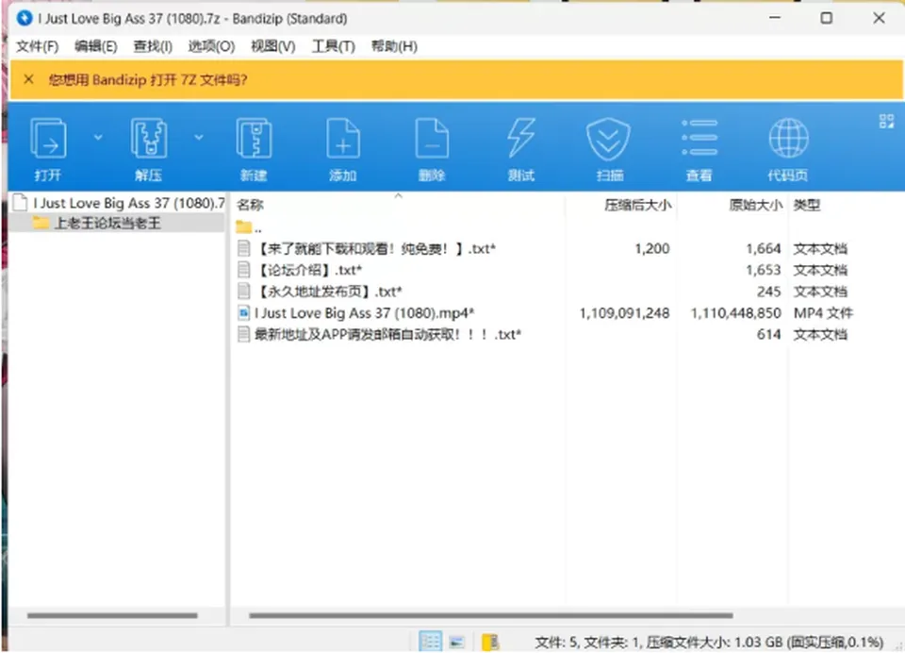The height and width of the screenshot is (653, 905).
Task: Open the 文件(F) menu
Action: (37, 46)
